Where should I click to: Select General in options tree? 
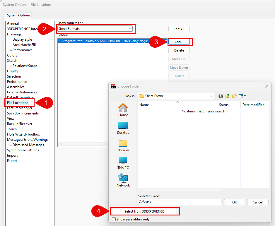tap(13, 24)
